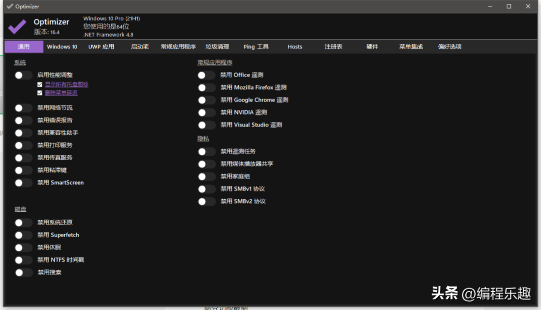Switch on 禁用 Superfetch
This screenshot has height=310, width=541.
[x=23, y=235]
